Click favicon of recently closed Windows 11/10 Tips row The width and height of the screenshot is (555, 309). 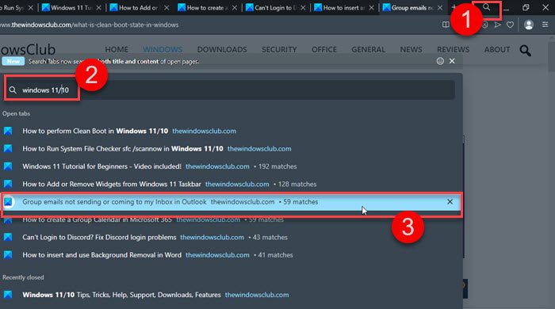[x=8, y=295]
